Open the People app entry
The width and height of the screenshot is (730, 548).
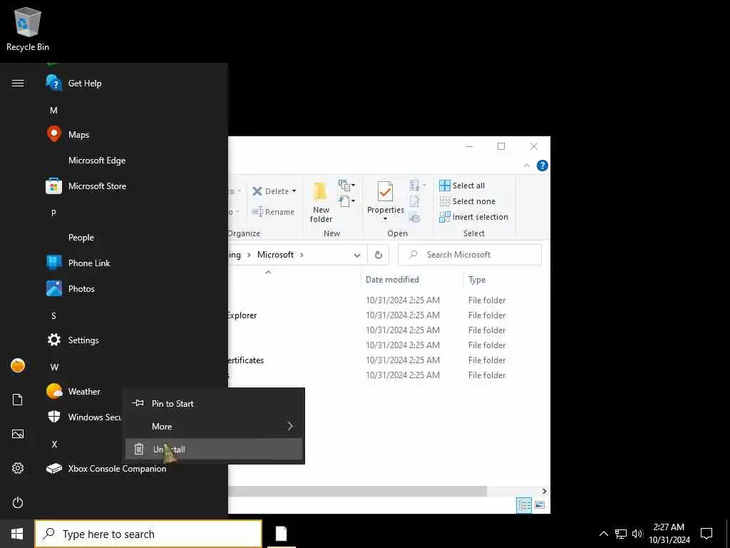click(81, 238)
